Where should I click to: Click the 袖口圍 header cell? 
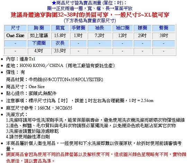pos(123,28)
